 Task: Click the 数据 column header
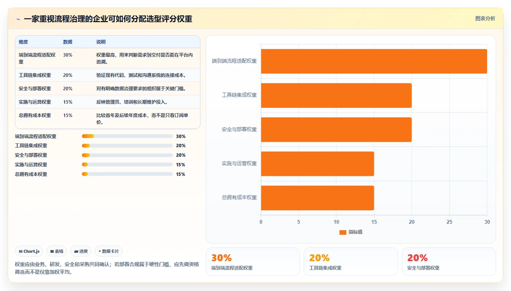tap(68, 42)
